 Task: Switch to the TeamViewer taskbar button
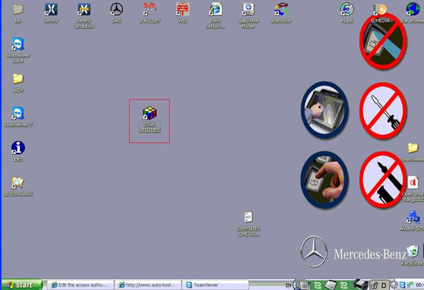click(x=216, y=285)
